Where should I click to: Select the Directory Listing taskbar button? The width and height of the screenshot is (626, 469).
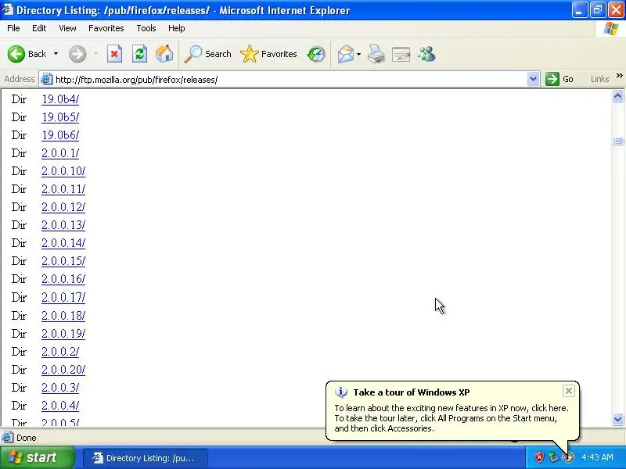pyautogui.click(x=146, y=458)
